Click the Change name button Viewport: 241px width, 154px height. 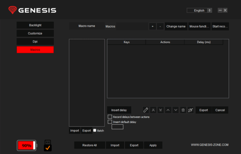click(x=176, y=26)
